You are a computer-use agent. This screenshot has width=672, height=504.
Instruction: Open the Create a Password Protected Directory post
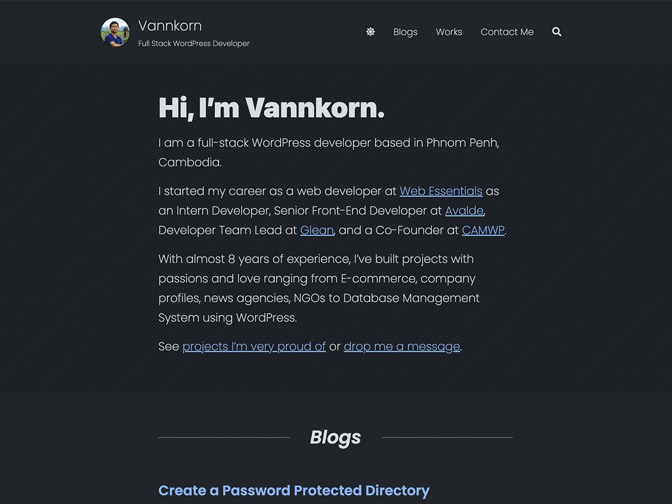[x=294, y=491]
